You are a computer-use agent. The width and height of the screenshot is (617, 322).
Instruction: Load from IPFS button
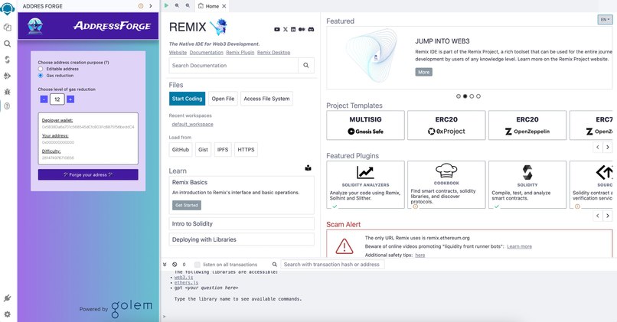[223, 149]
